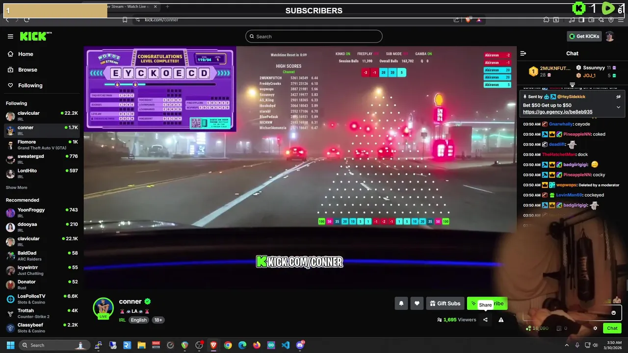Bookmark this page icon in address bar

125,20
